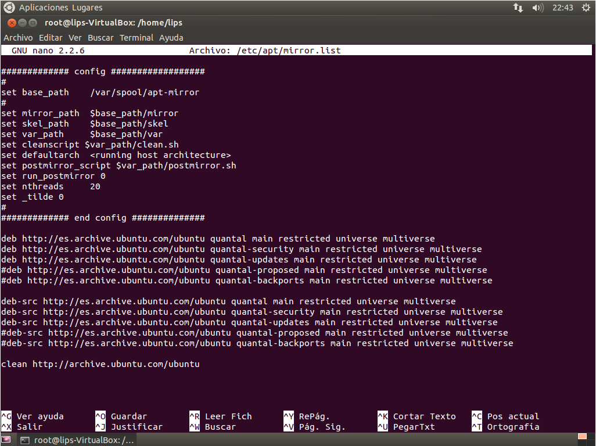Maximize the terminal window

tap(33, 23)
